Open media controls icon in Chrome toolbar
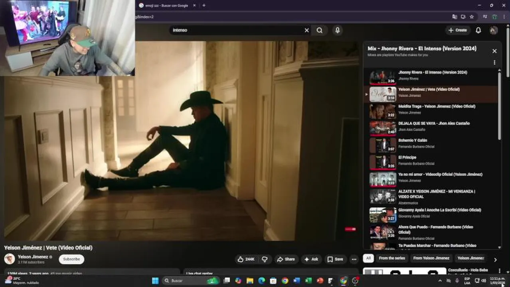The height and width of the screenshot is (287, 510). pos(485,17)
